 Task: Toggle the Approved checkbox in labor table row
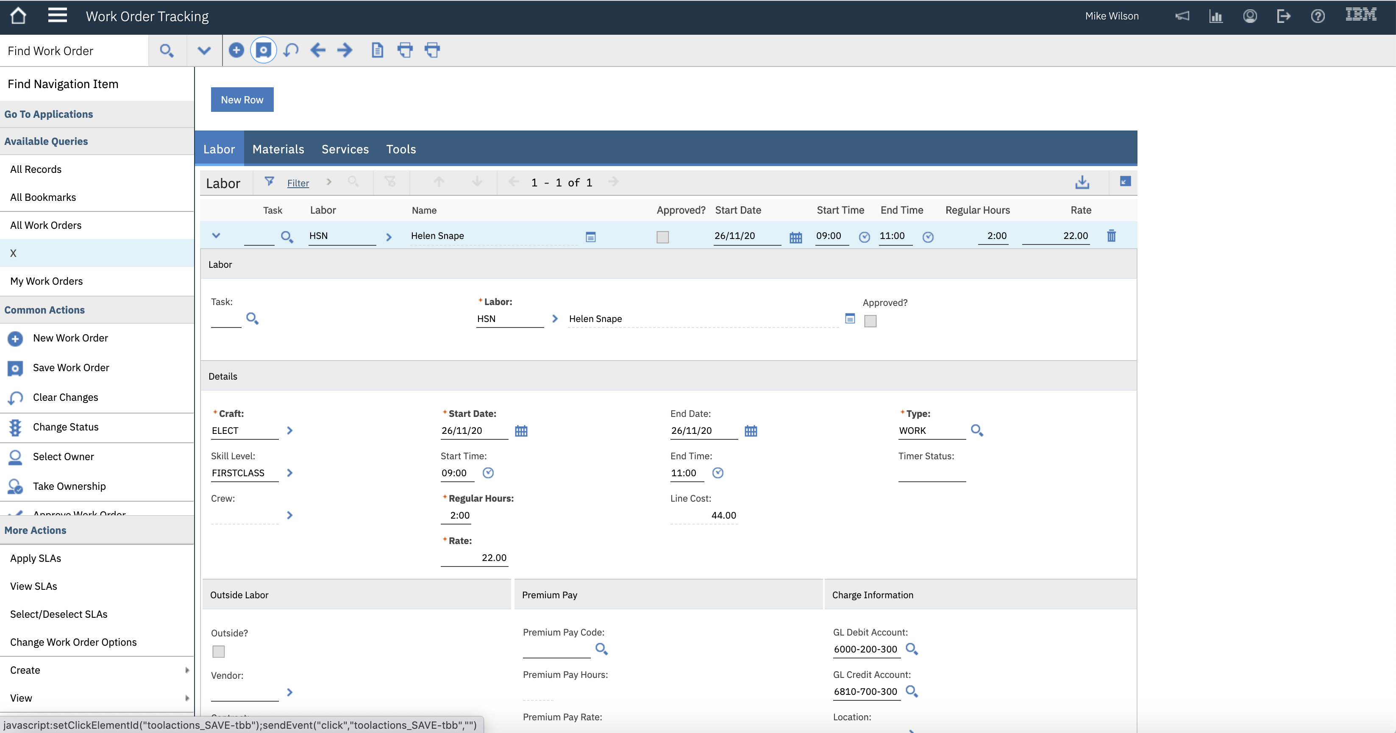[662, 237]
